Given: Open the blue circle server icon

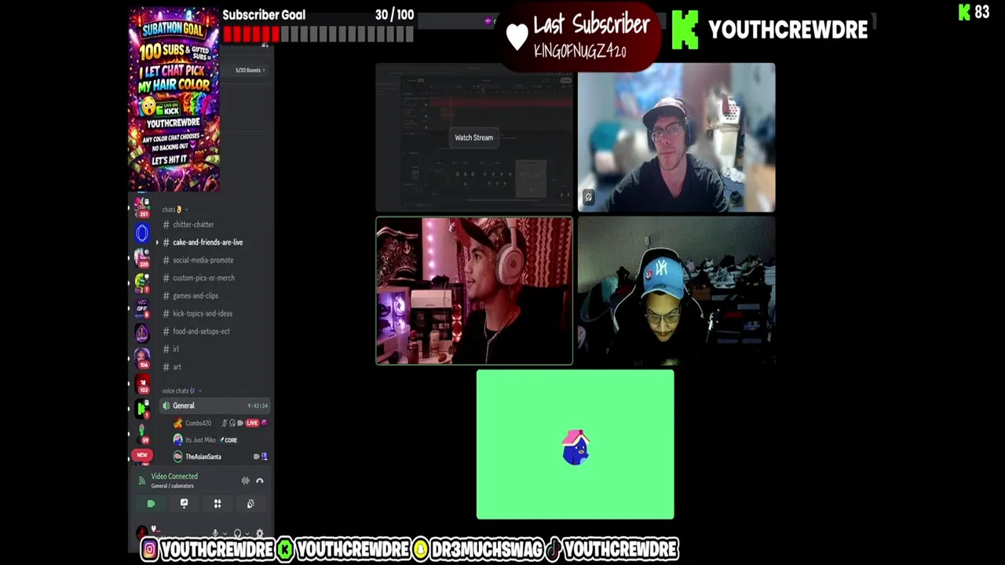Looking at the screenshot, I should [x=142, y=232].
